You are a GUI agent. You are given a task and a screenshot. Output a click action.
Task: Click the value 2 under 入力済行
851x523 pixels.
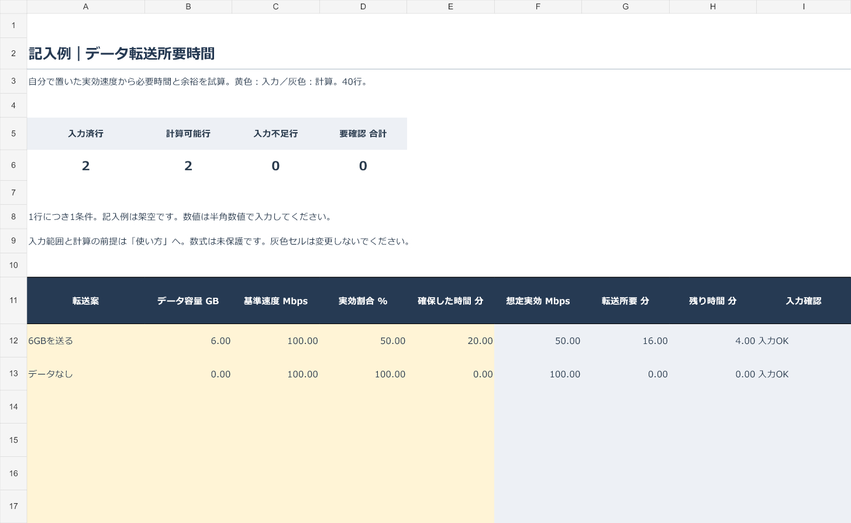click(x=86, y=166)
